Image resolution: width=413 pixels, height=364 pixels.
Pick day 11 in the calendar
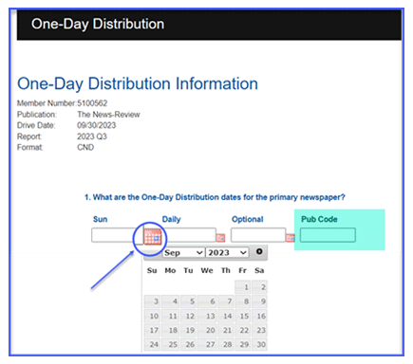pyautogui.click(x=171, y=316)
